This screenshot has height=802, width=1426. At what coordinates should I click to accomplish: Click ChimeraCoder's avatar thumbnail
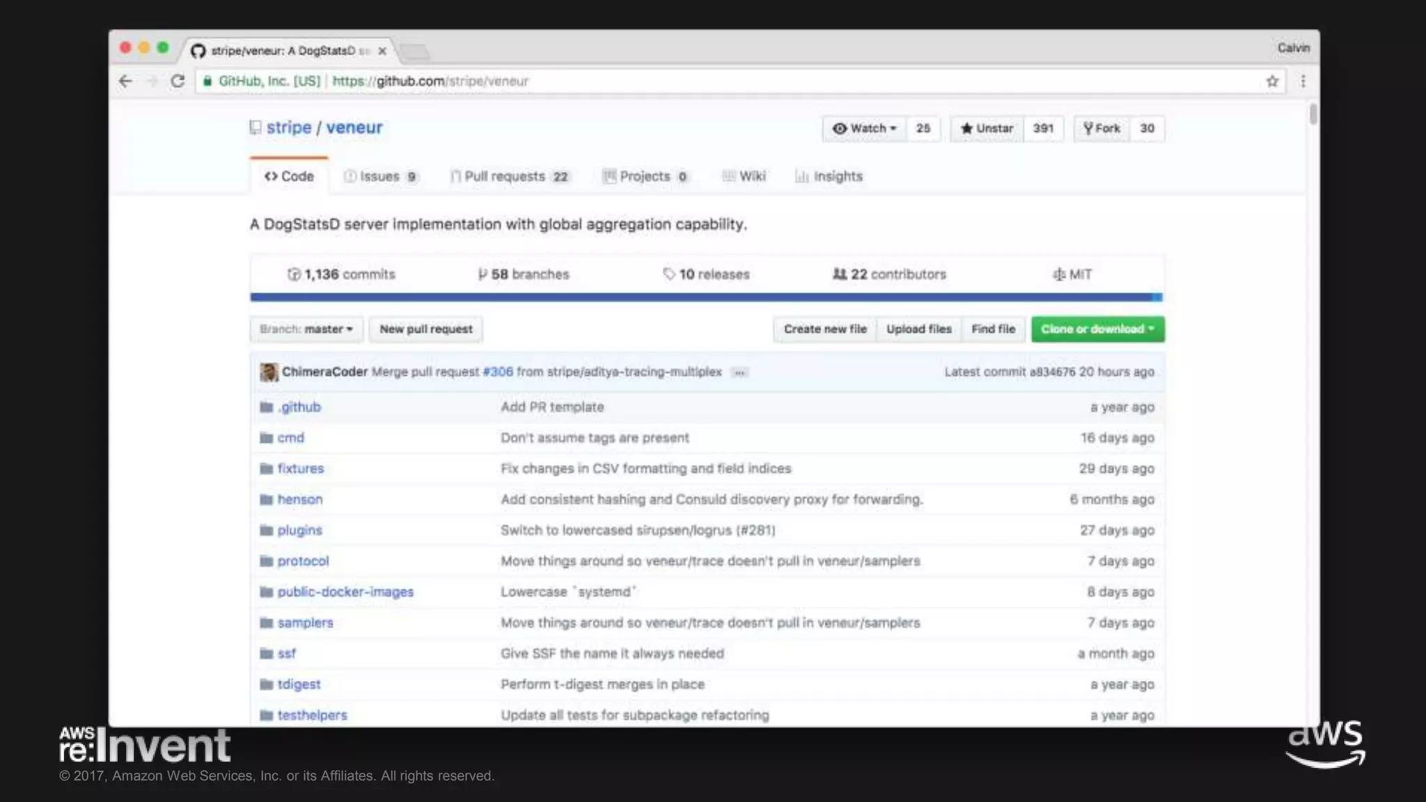tap(269, 372)
